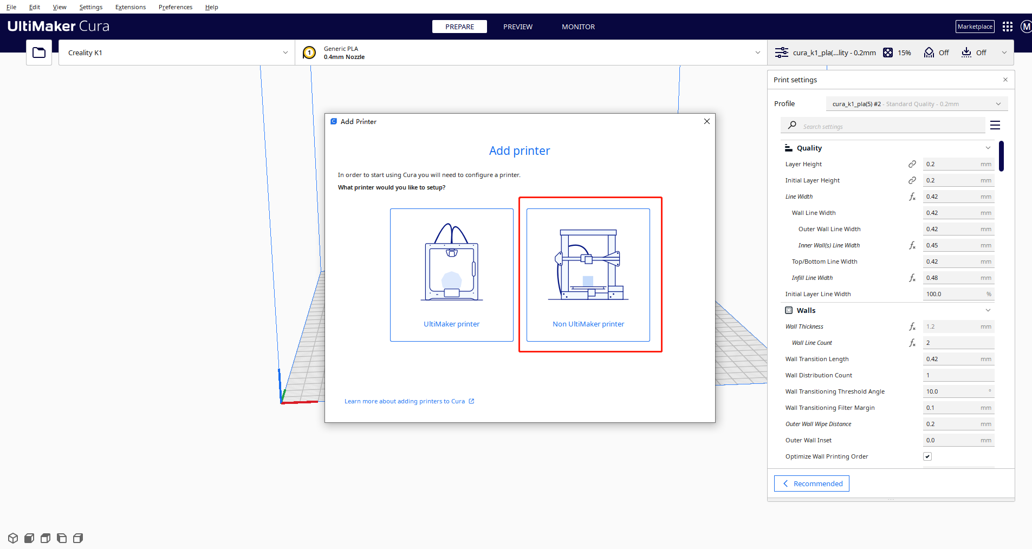Screen dimensions: 1032x549
Task: Click the Outer Wall Inset value field
Action: [x=958, y=440]
